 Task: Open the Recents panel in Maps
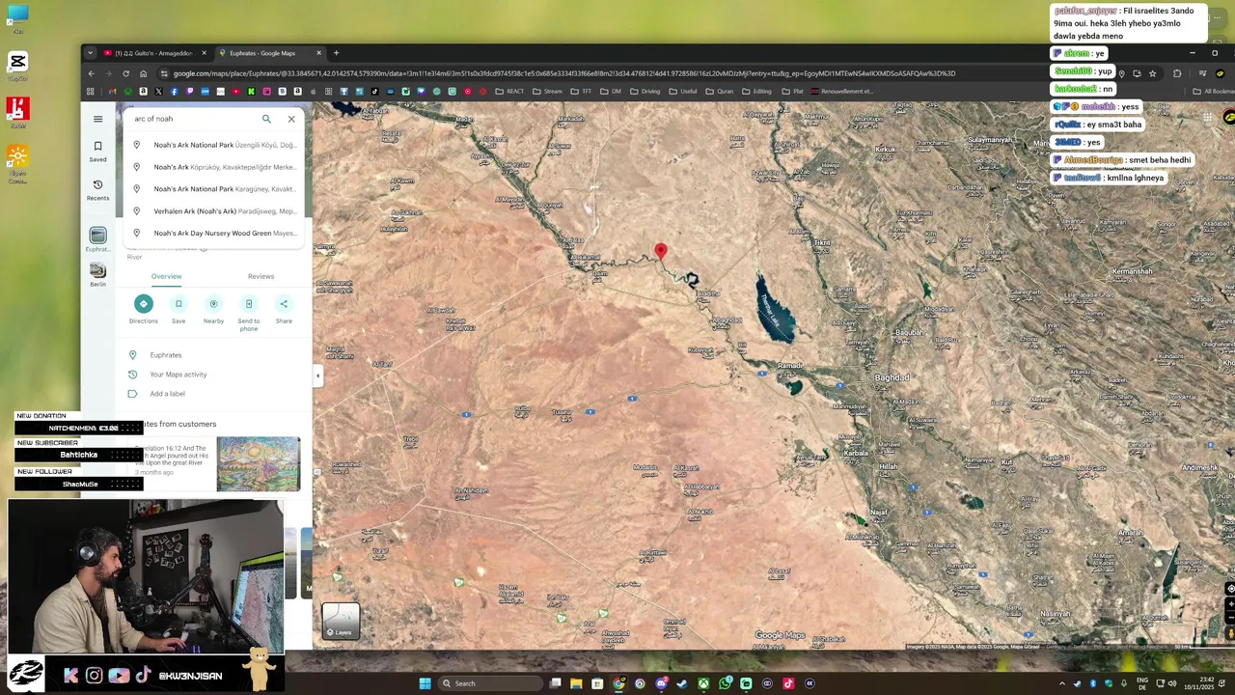click(97, 190)
